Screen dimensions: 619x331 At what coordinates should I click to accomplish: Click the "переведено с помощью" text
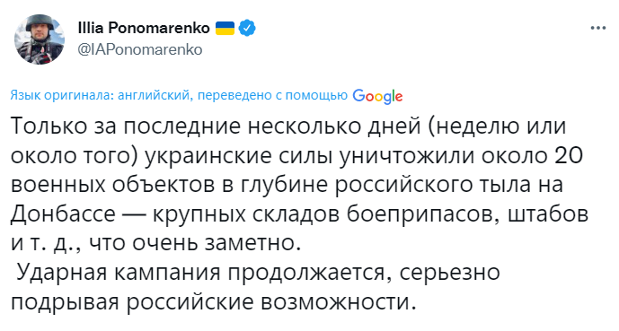click(272, 95)
